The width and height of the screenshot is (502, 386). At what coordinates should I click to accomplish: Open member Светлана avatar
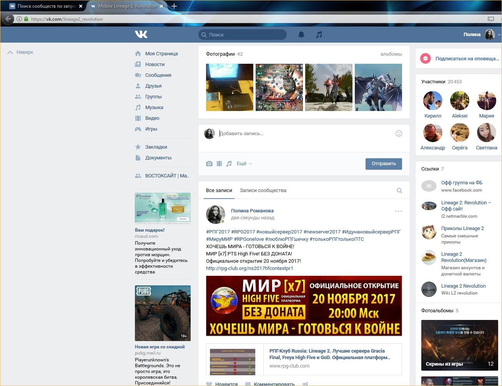coord(487,133)
